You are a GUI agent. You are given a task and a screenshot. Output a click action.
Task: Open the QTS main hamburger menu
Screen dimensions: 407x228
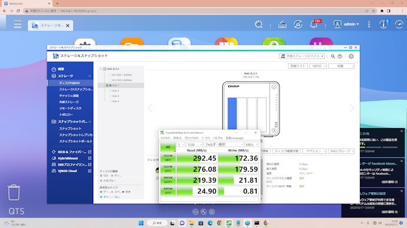point(18,24)
